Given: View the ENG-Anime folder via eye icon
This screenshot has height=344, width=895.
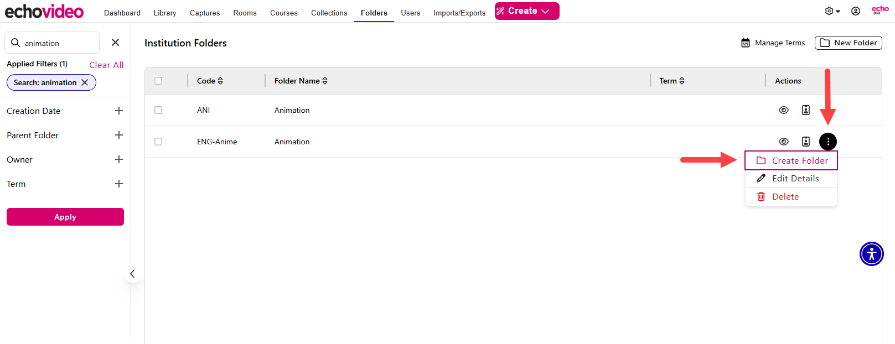Looking at the screenshot, I should click(x=784, y=142).
